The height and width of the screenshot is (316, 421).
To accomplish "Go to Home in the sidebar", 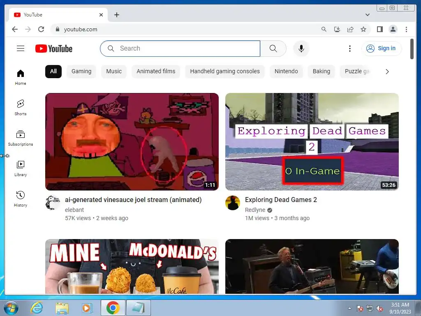I will tap(21, 77).
